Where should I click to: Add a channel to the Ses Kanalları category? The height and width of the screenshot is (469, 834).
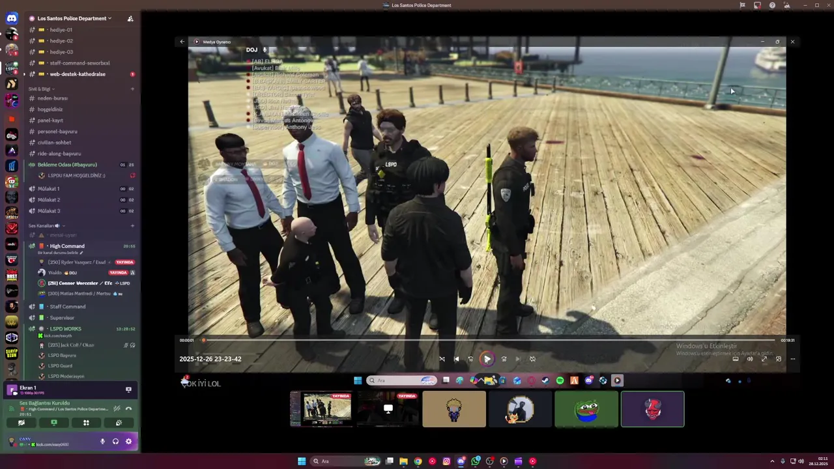pos(132,226)
